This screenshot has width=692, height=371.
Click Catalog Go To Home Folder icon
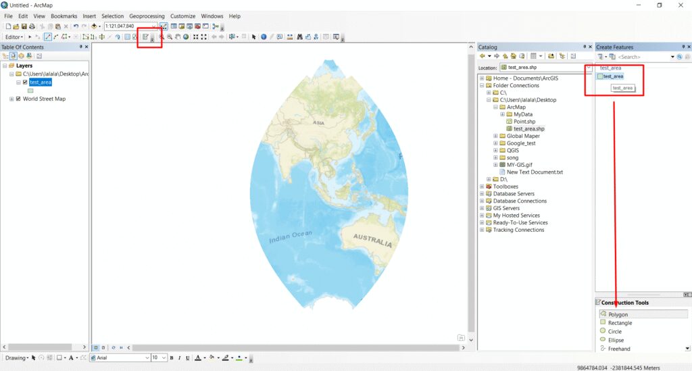click(514, 56)
